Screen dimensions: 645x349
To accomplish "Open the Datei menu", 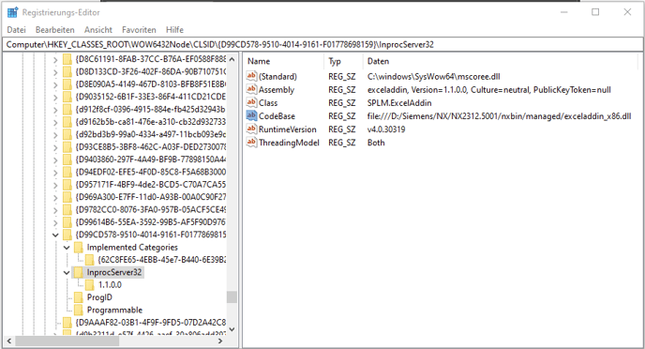I will 17,30.
